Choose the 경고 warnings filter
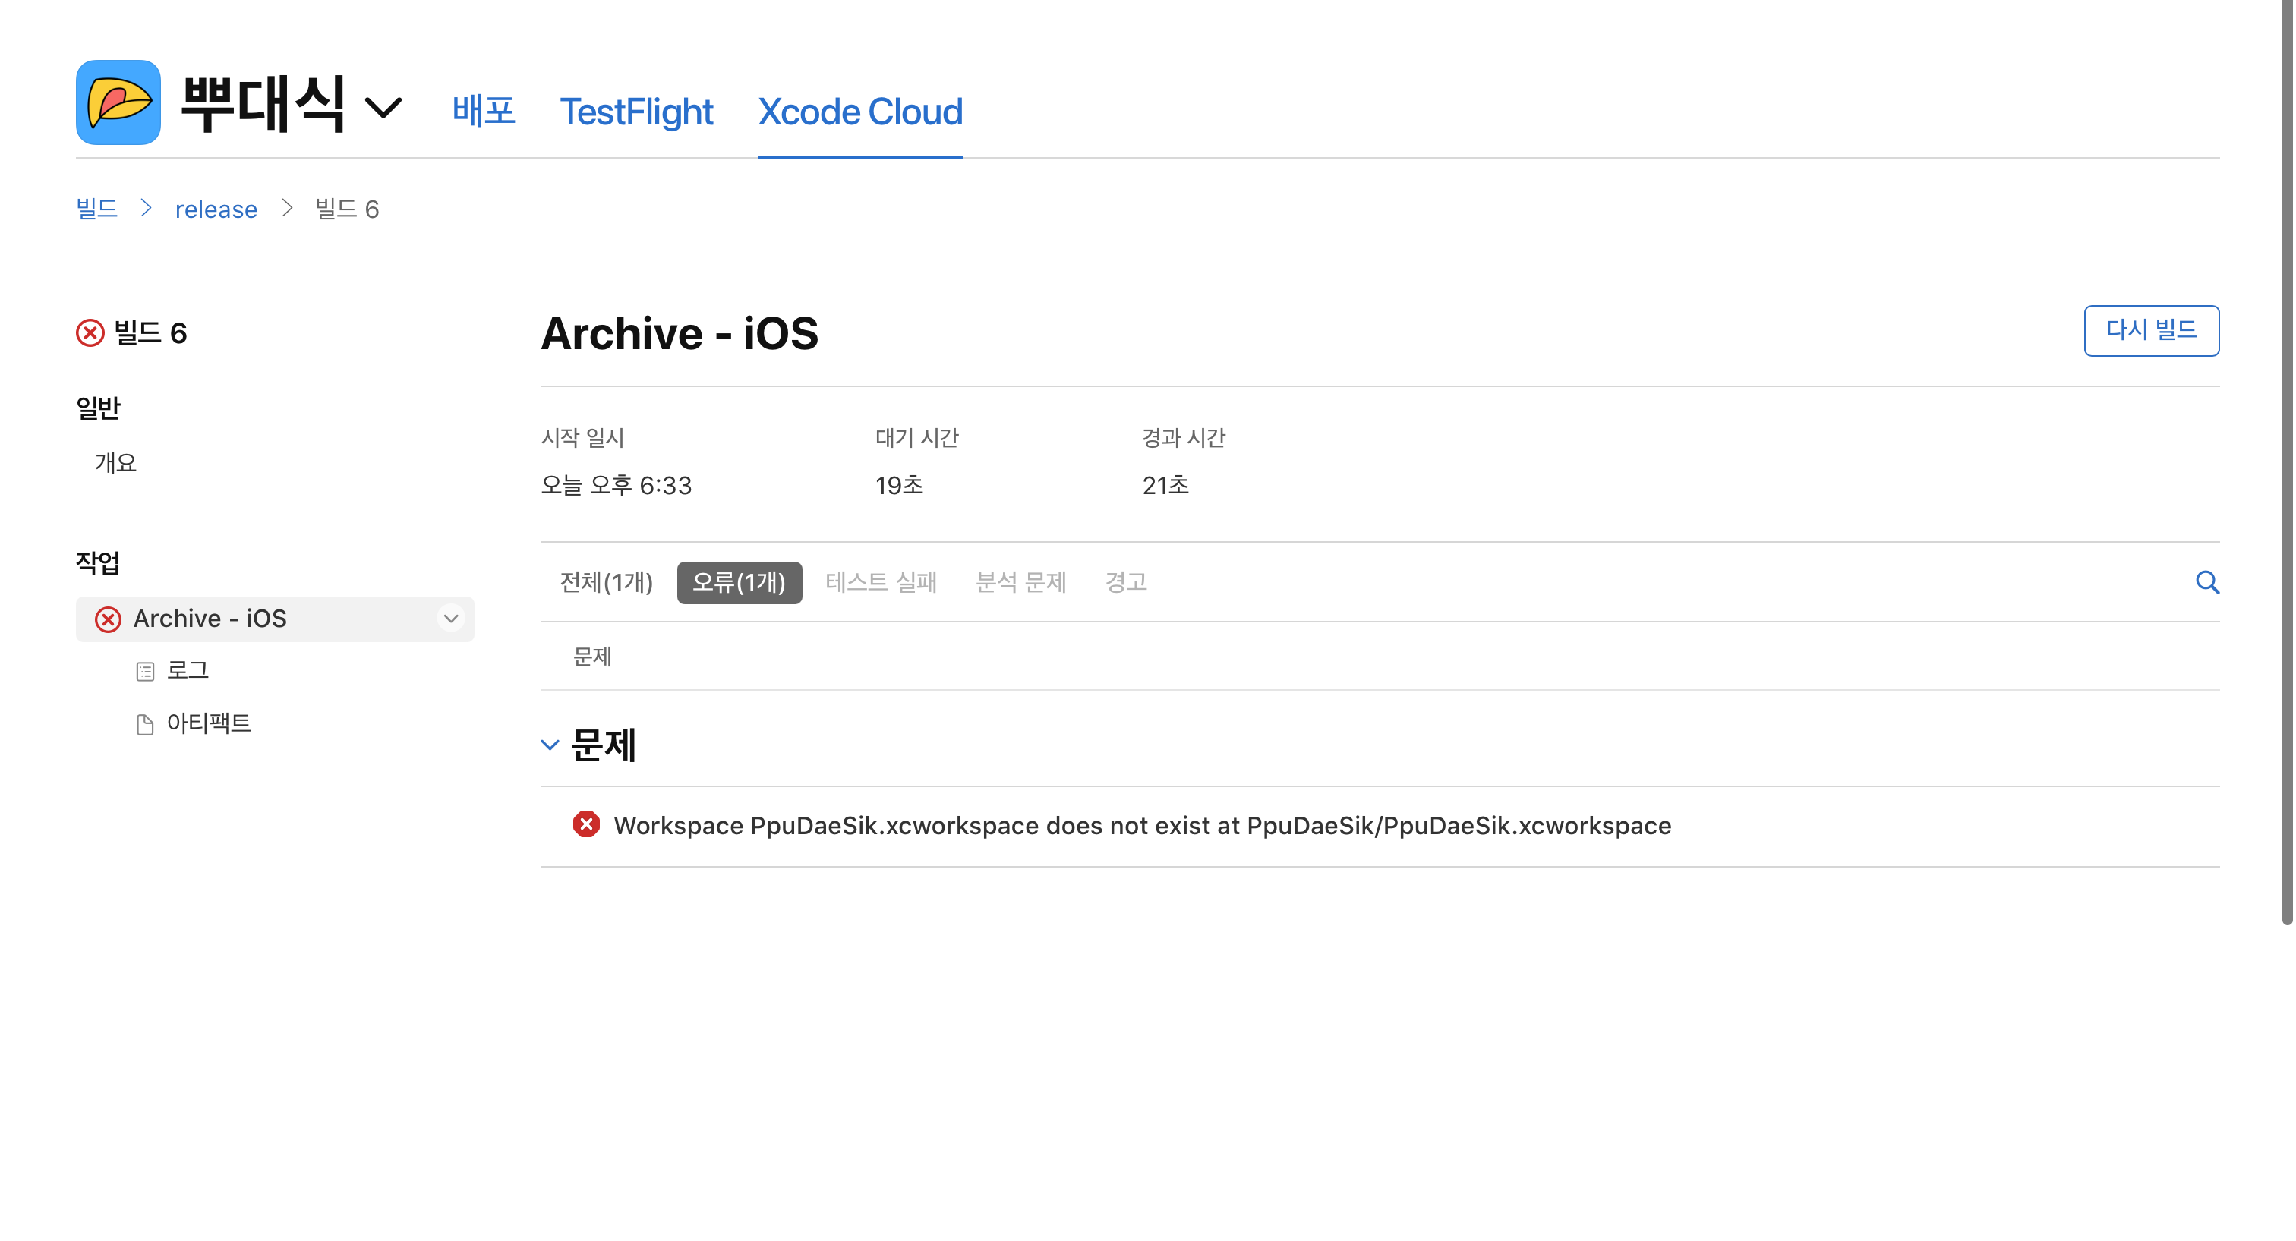This screenshot has height=1241, width=2296. point(1126,581)
